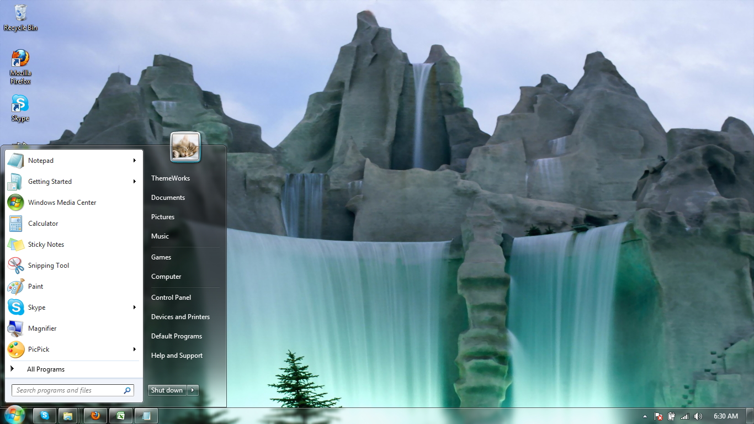Open Paint from the Start menu
Viewport: 754px width, 424px height.
tap(35, 286)
